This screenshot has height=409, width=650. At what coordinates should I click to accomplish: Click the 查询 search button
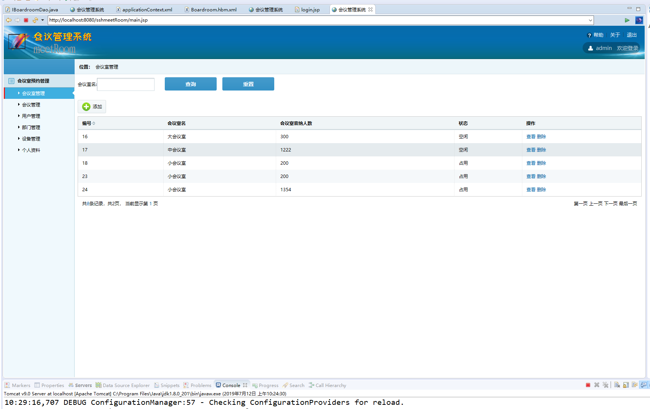point(191,84)
